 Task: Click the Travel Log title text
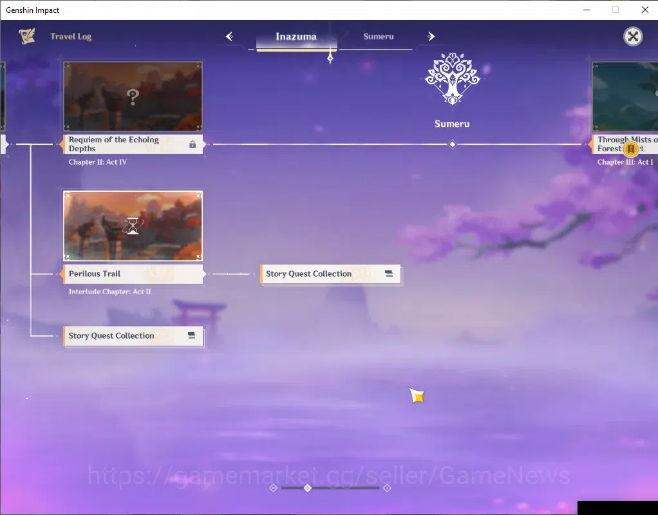click(x=71, y=37)
